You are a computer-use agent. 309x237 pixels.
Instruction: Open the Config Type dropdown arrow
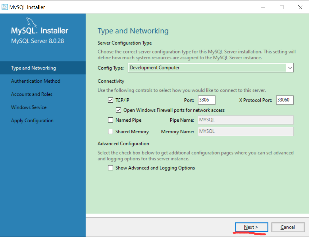(290, 68)
